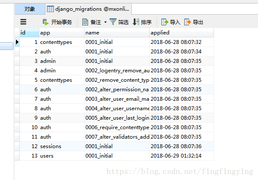
Task: Click the begin transaction icon
Action: [x=46, y=22]
